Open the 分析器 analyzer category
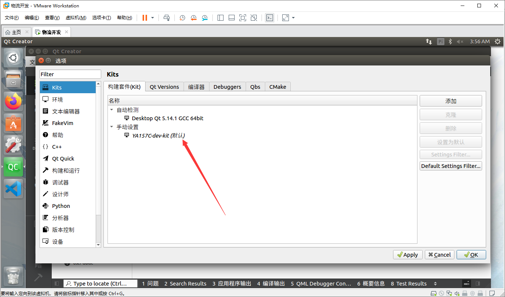Screen dimensions: 505x297 pyautogui.click(x=68, y=218)
